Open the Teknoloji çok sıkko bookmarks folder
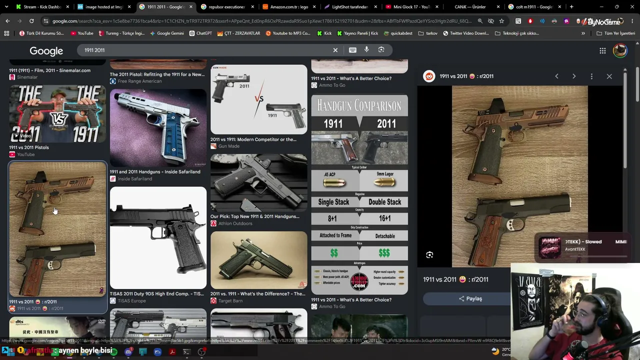640x360 pixels. 516,33
